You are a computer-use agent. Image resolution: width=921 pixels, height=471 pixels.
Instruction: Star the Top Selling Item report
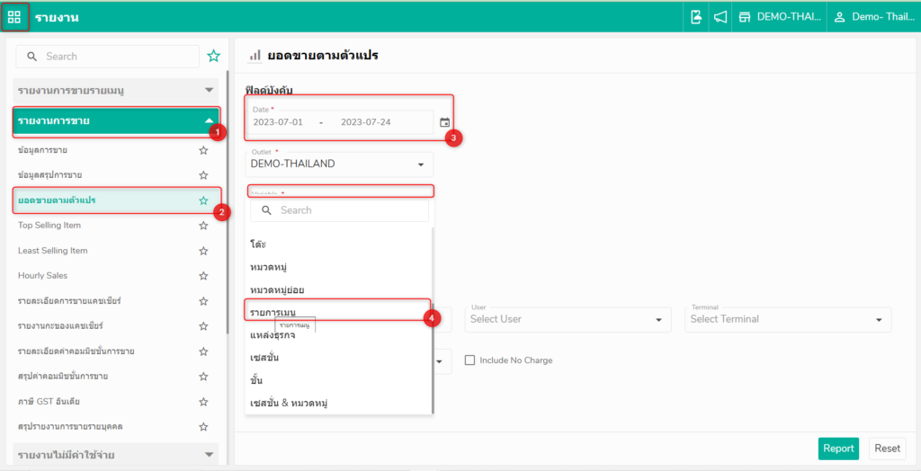(203, 226)
